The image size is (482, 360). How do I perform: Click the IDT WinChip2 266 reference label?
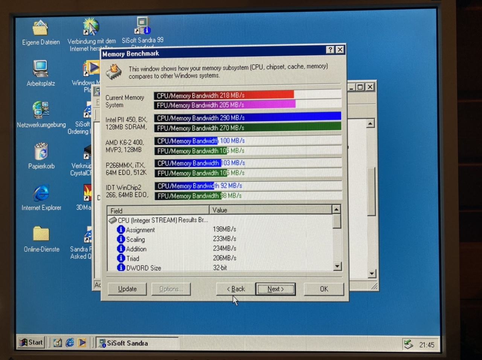127,191
